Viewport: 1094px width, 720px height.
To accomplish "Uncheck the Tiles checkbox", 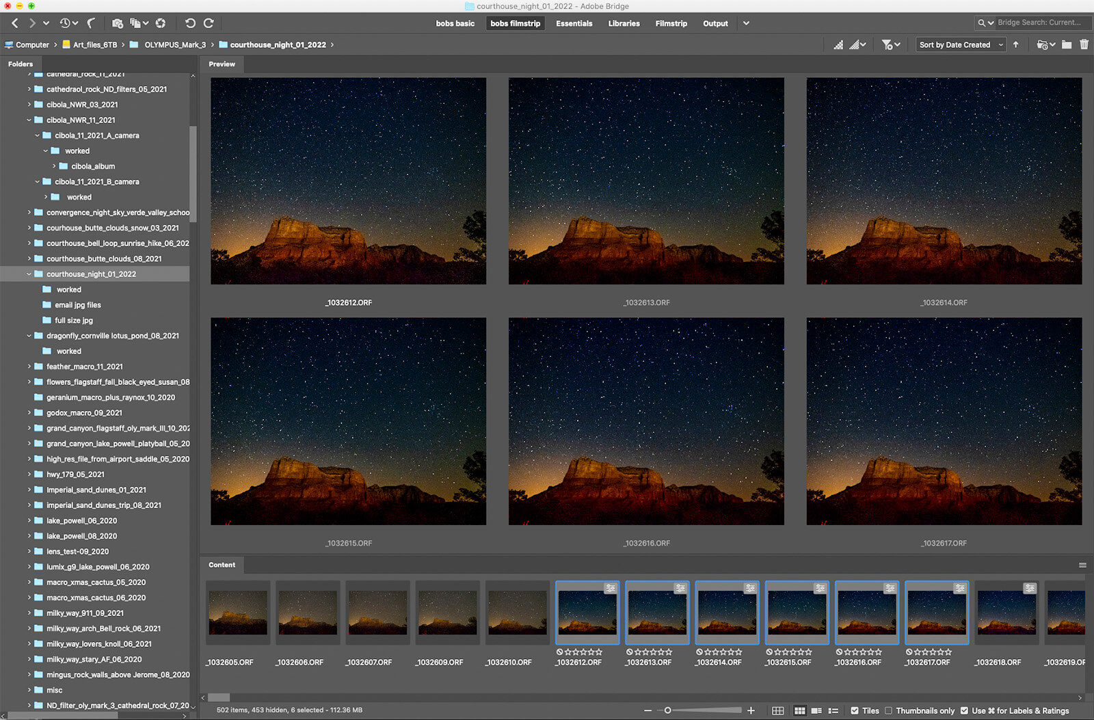I will [855, 710].
